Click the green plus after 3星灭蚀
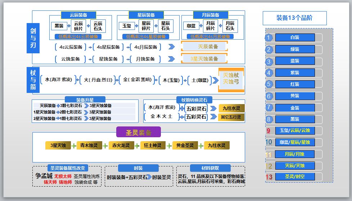Screen dimensions: 352x201 (x=74, y=146)
